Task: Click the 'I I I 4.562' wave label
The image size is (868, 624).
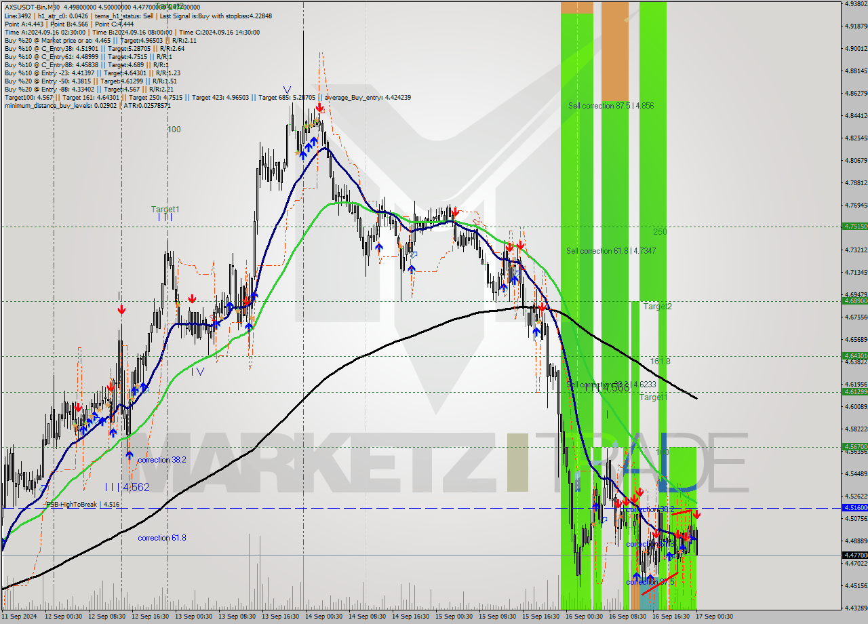Action: coord(127,487)
